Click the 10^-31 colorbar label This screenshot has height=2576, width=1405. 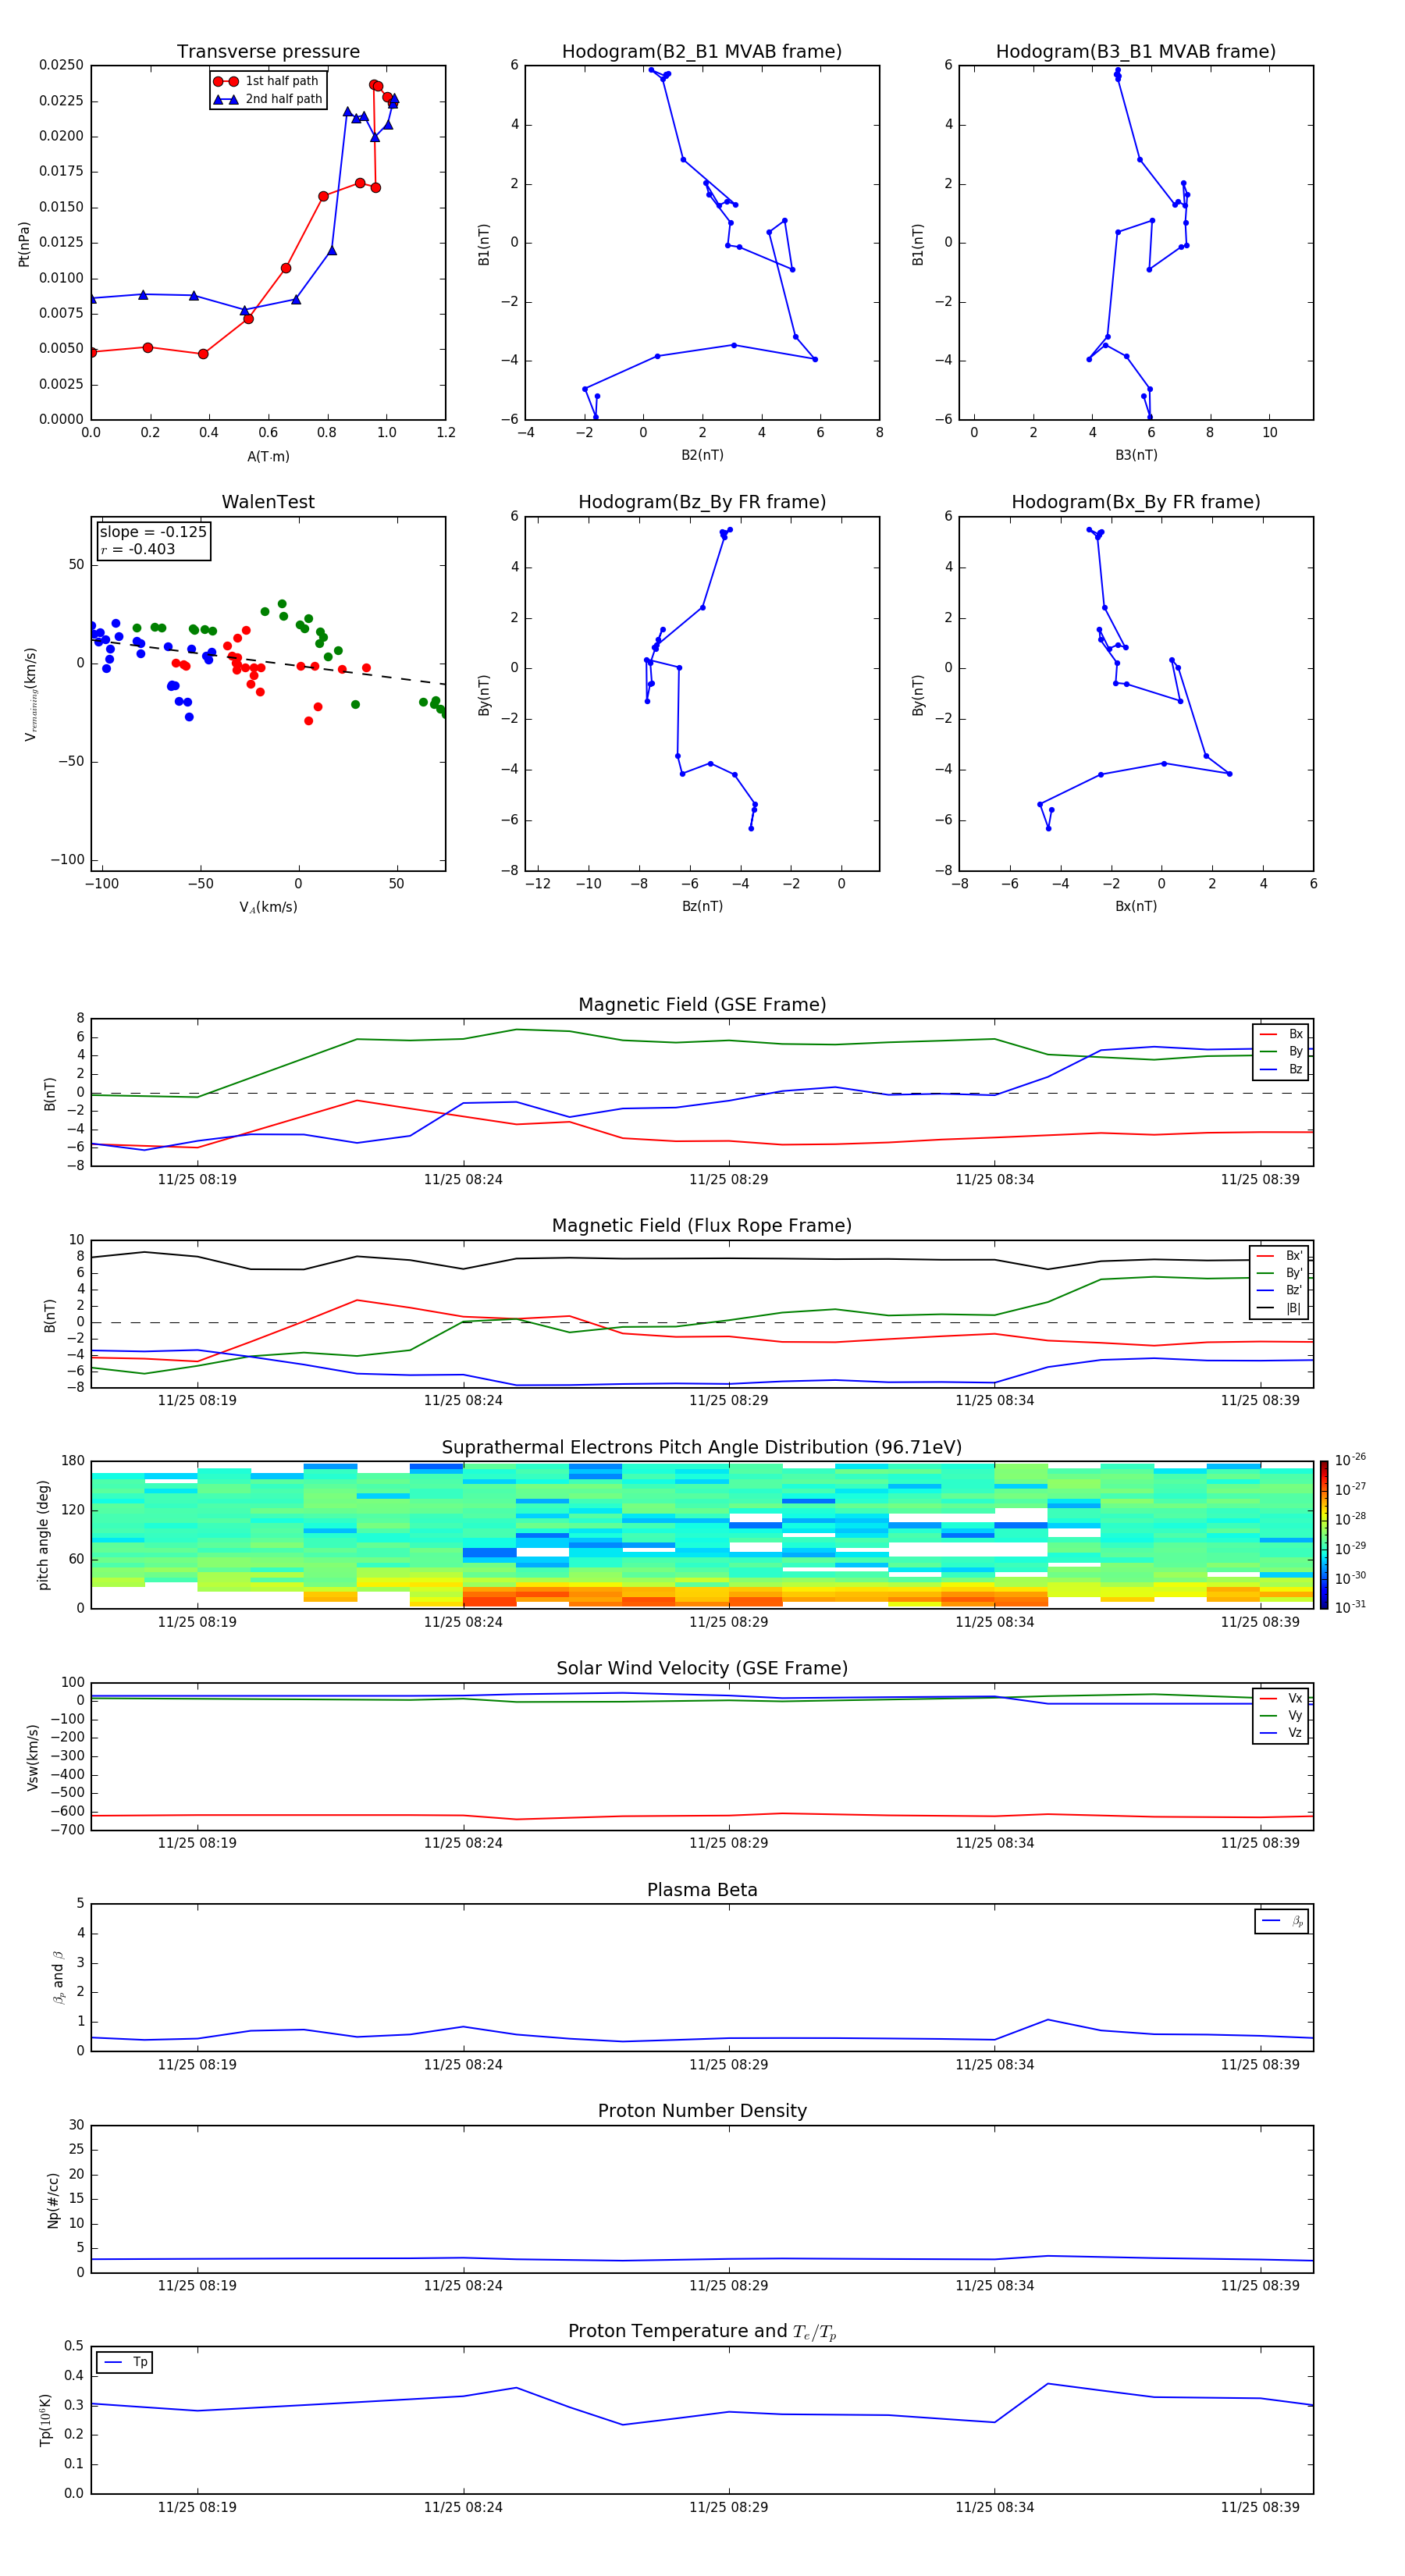(1350, 1607)
